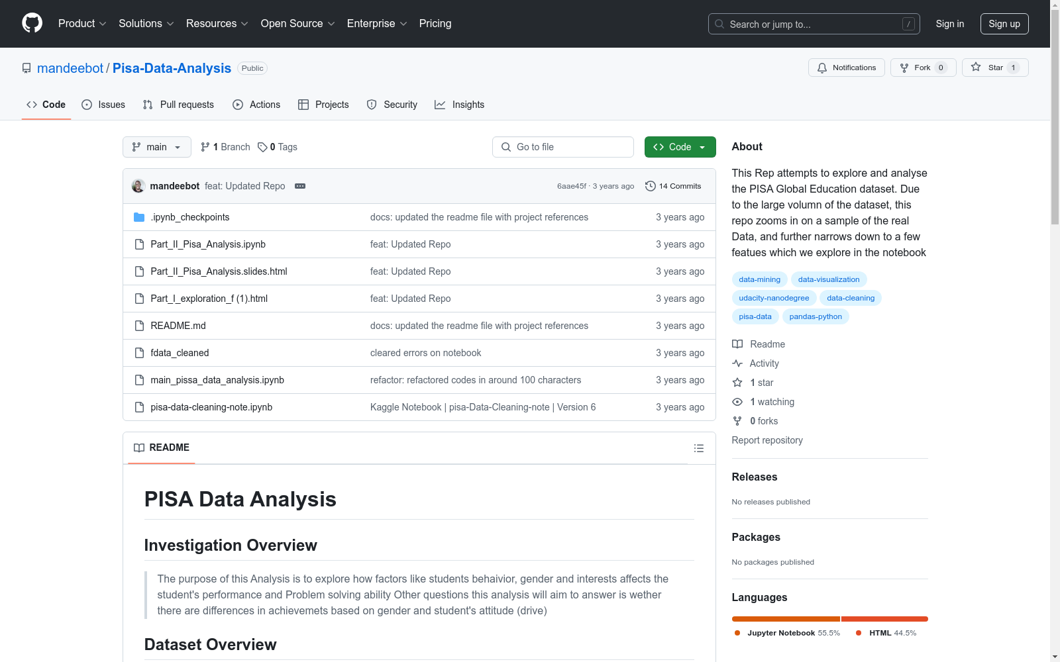This screenshot has height=662, width=1060.
Task: Click the .ipynb_checkpoints folder icon
Action: pos(139,217)
